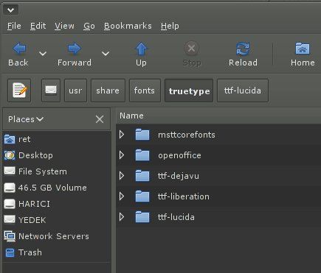Screen dimensions: 321x273
Task: Close the Places sidebar
Action: (100, 119)
